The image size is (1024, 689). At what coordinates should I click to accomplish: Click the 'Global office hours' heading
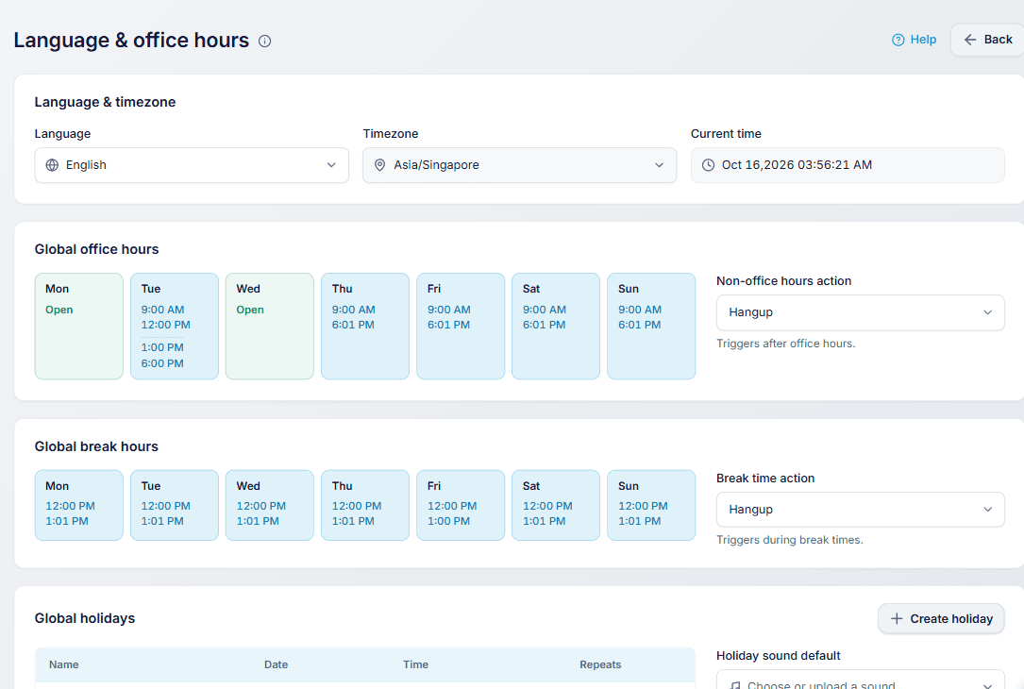coord(96,249)
